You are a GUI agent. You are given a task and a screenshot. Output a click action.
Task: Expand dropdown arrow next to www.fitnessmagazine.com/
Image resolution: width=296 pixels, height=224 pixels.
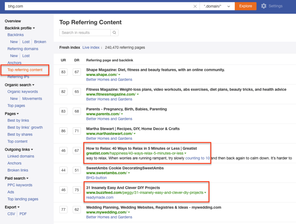[x=138, y=94]
